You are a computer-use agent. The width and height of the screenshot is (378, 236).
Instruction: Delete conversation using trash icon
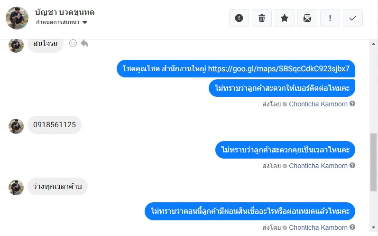click(x=262, y=18)
